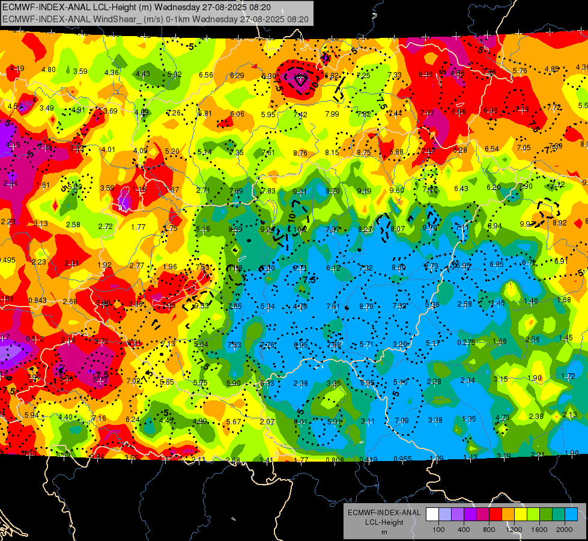Click the wind shear value 3.38

(435, 420)
